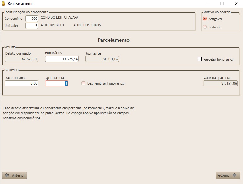The width and height of the screenshot is (243, 184).
Task: Proceed with the Próximo button
Action: pyautogui.click(x=227, y=175)
